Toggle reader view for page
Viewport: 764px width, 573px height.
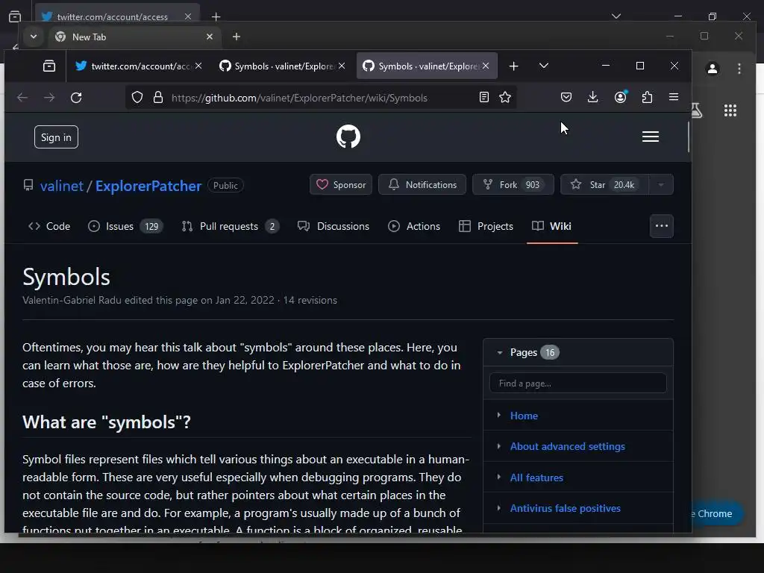pos(483,98)
